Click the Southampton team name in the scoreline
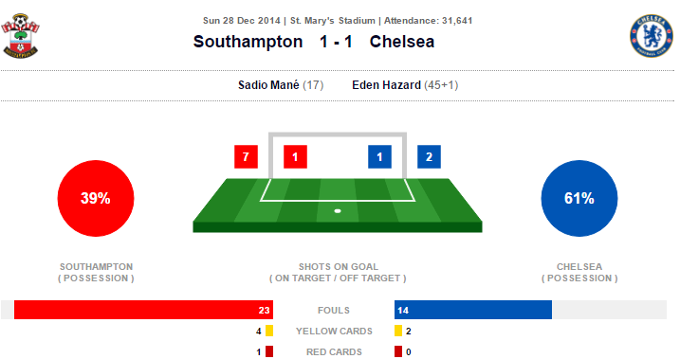The image size is (680, 359). [x=248, y=42]
